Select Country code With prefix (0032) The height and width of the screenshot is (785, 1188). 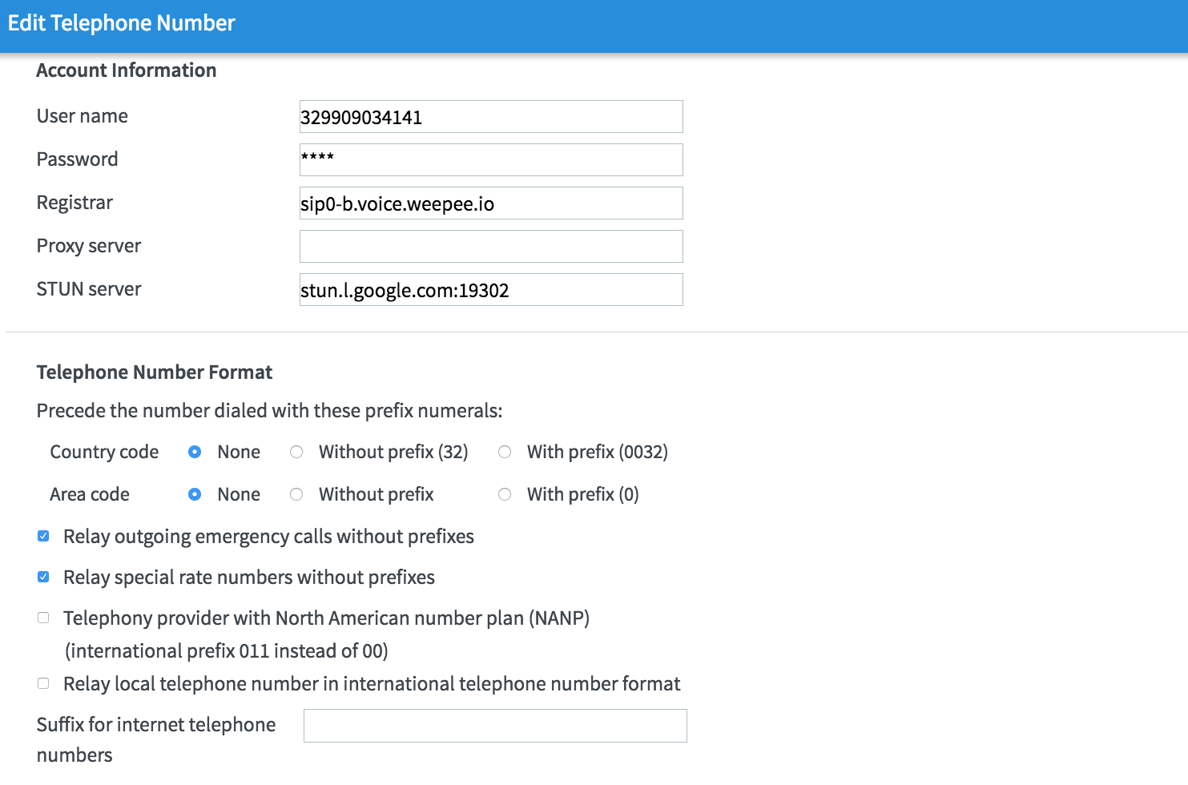505,452
